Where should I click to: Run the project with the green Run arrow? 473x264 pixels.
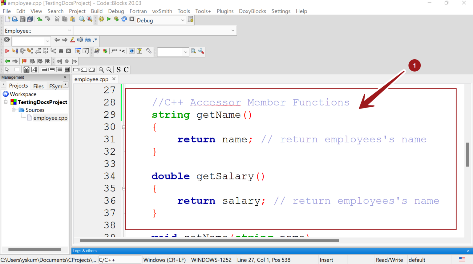tap(108, 19)
